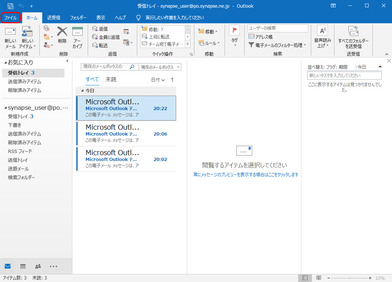Open 電子メールのフィルター処理 dropdown
The image size is (392, 282).
(x=277, y=45)
